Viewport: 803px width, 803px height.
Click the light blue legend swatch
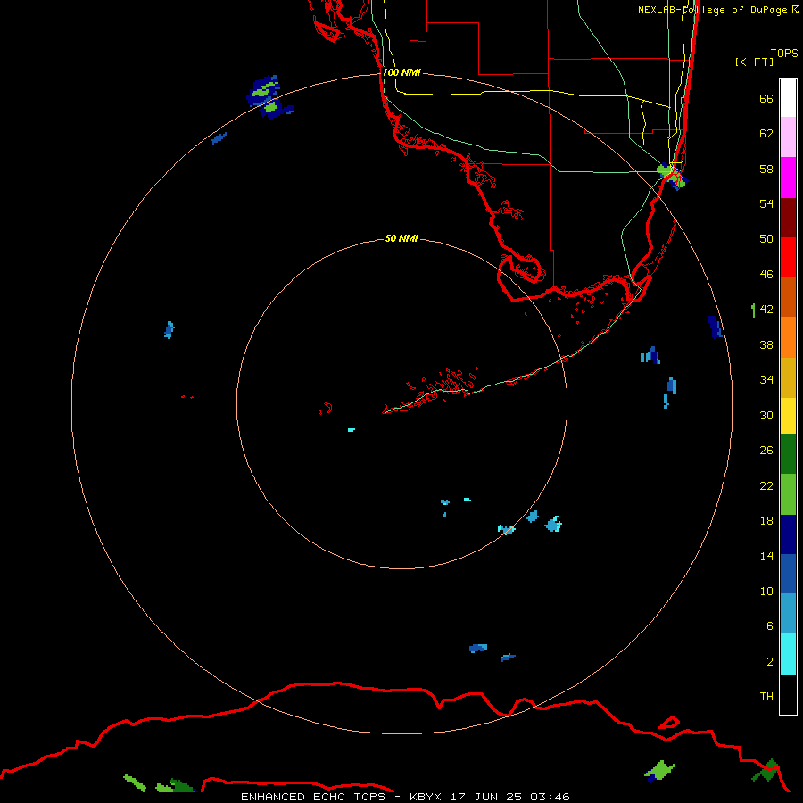click(788, 614)
